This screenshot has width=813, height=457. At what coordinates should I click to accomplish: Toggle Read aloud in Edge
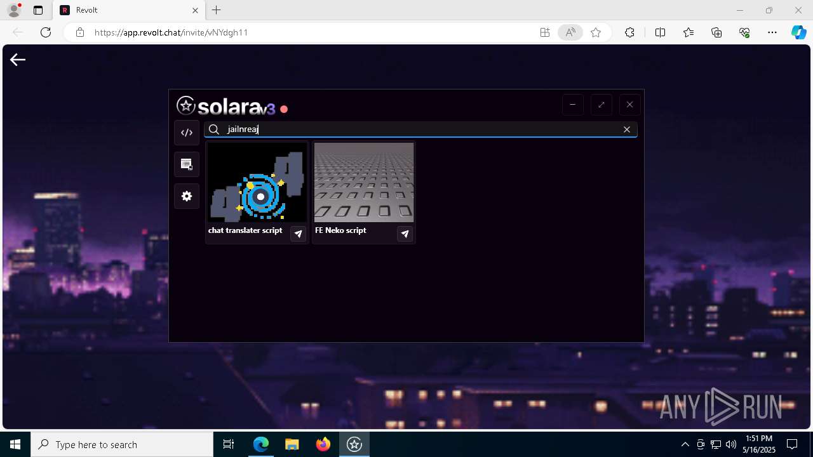click(x=570, y=32)
